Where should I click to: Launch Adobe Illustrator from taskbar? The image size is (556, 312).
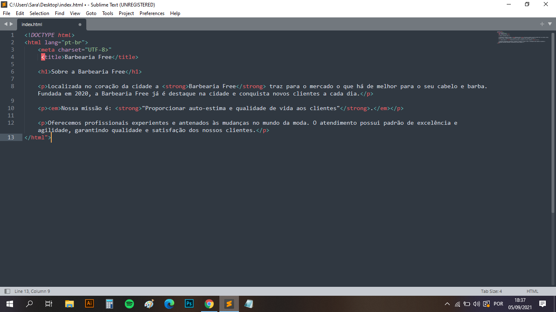pos(90,304)
